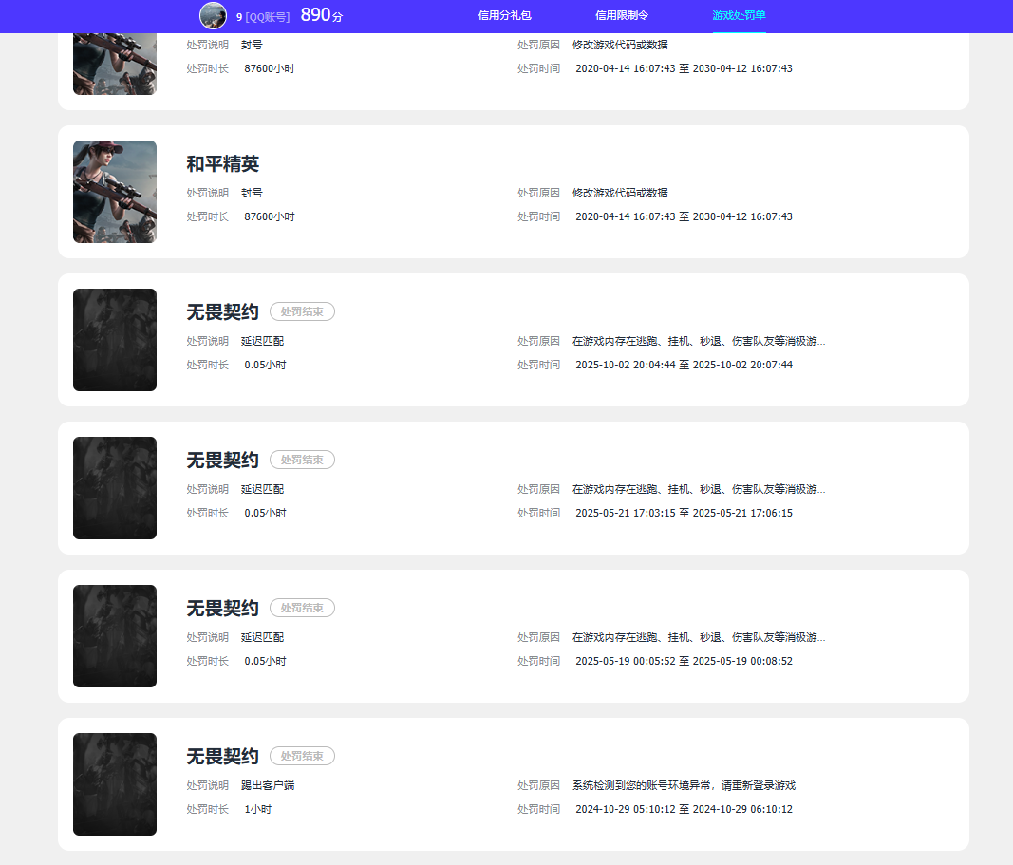This screenshot has width=1013, height=865.
Task: Click the 处罚结束 badge on the bottom record
Action: 302,756
